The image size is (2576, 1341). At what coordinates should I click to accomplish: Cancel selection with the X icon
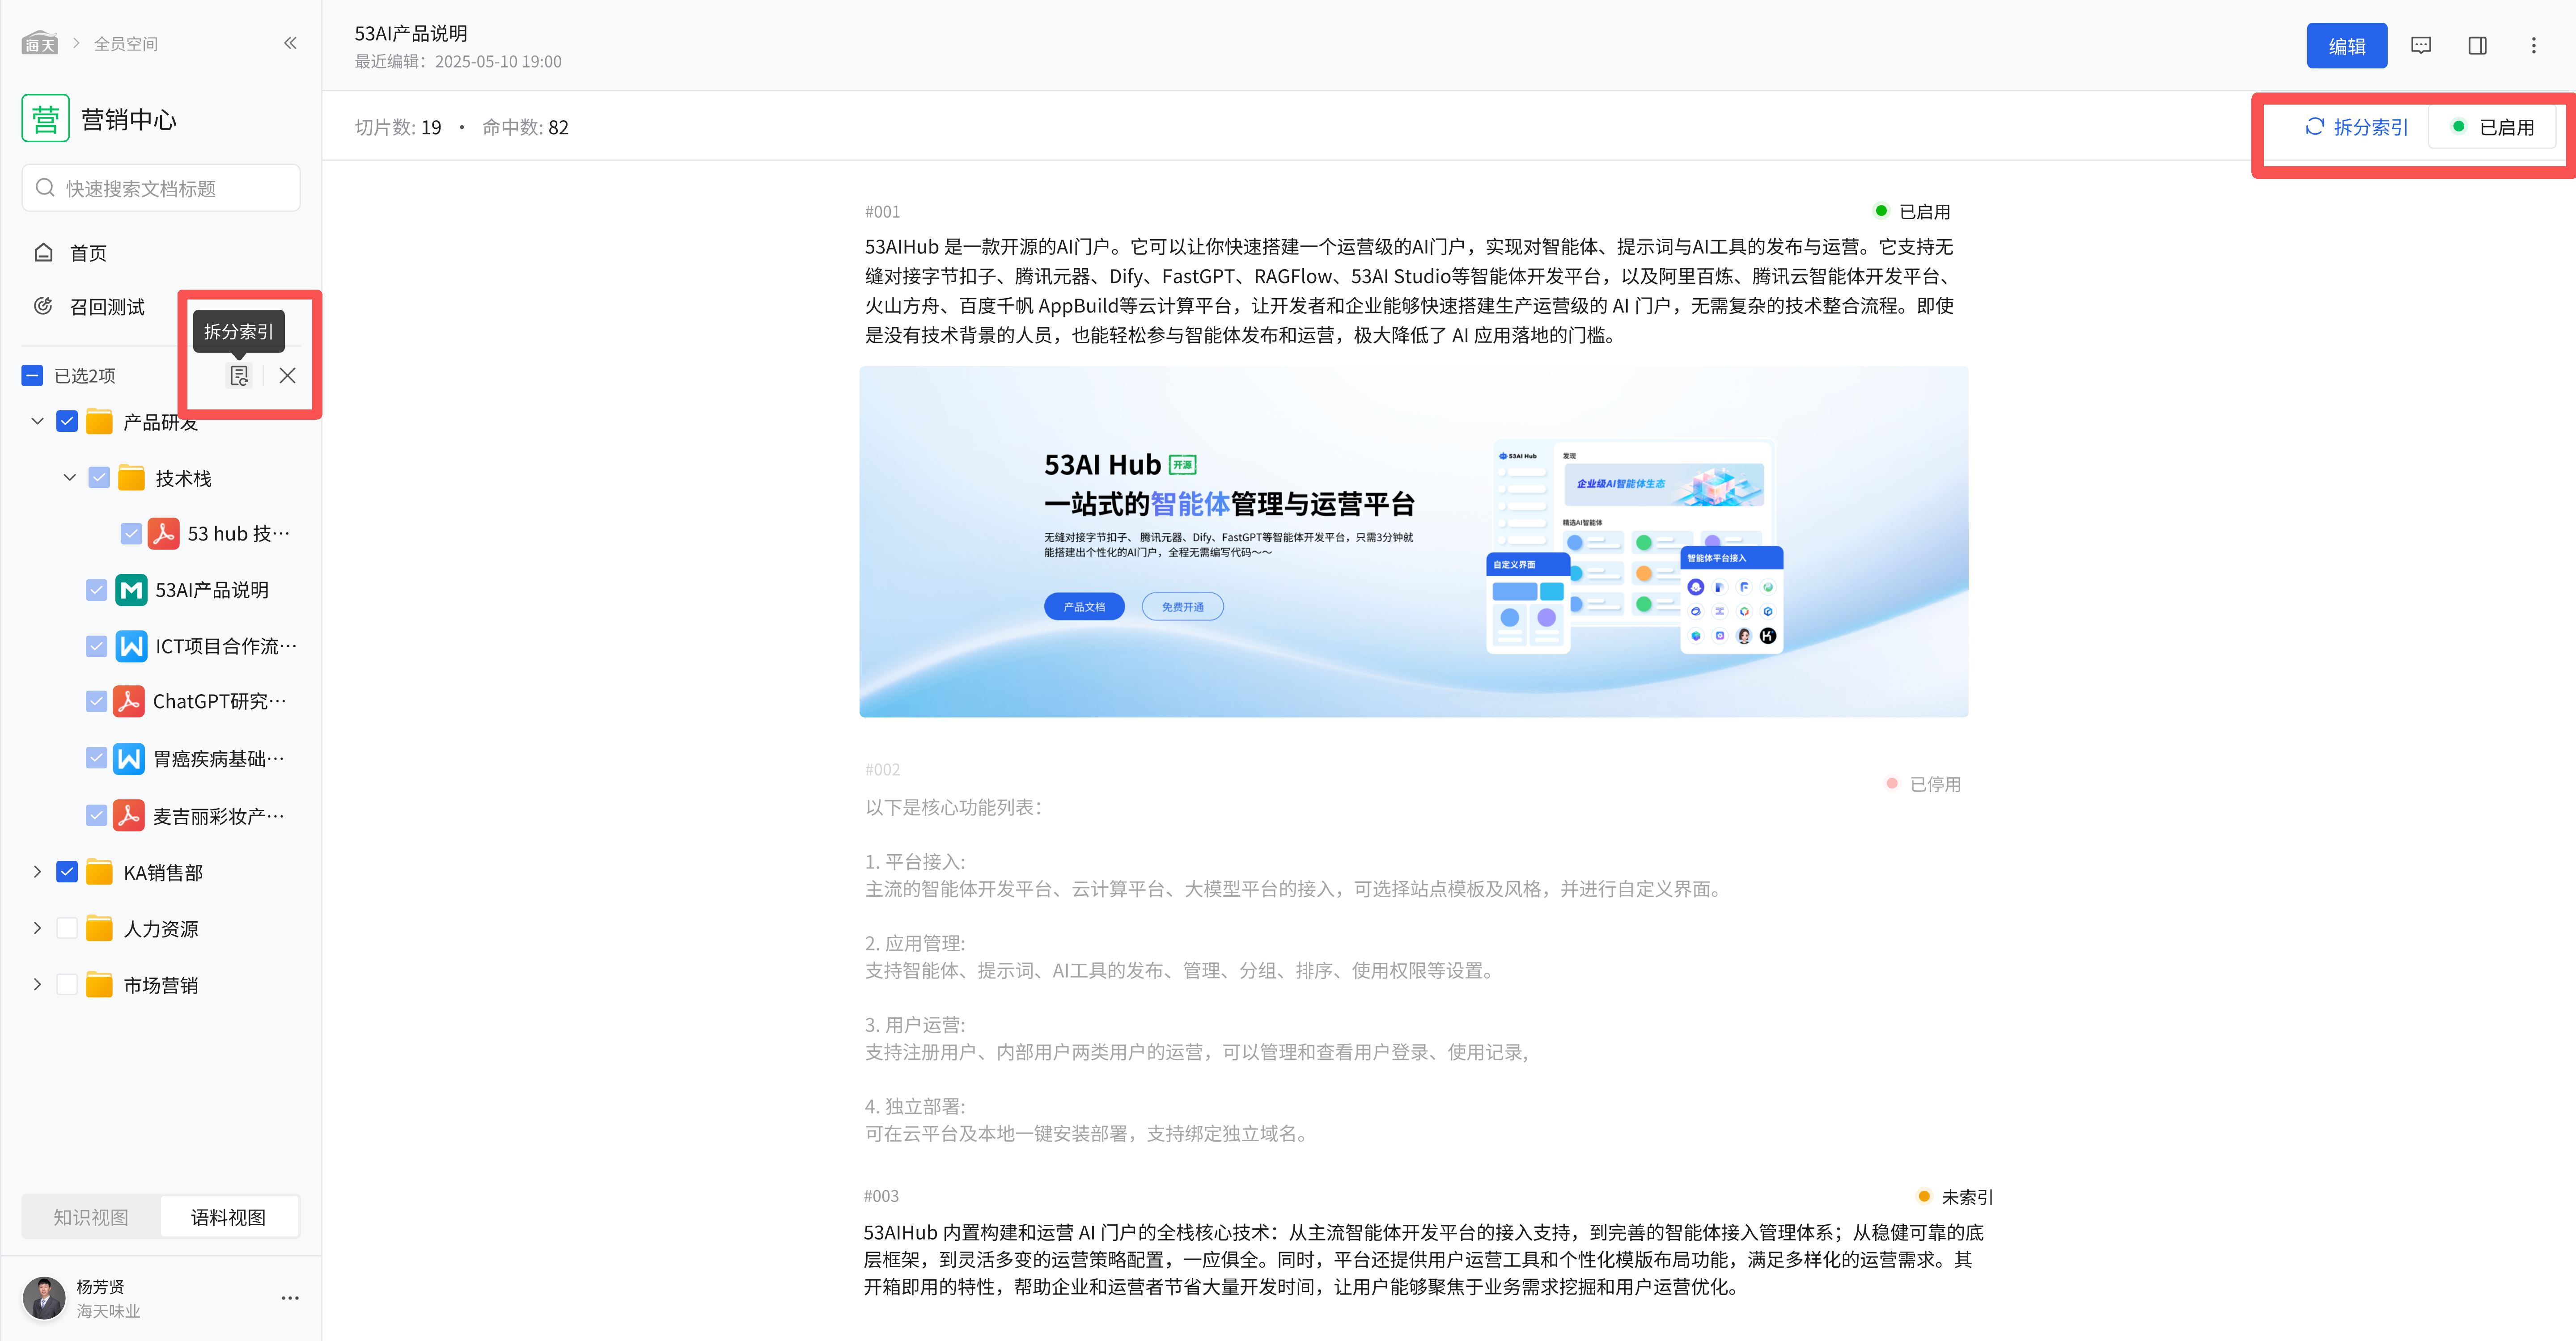point(287,376)
